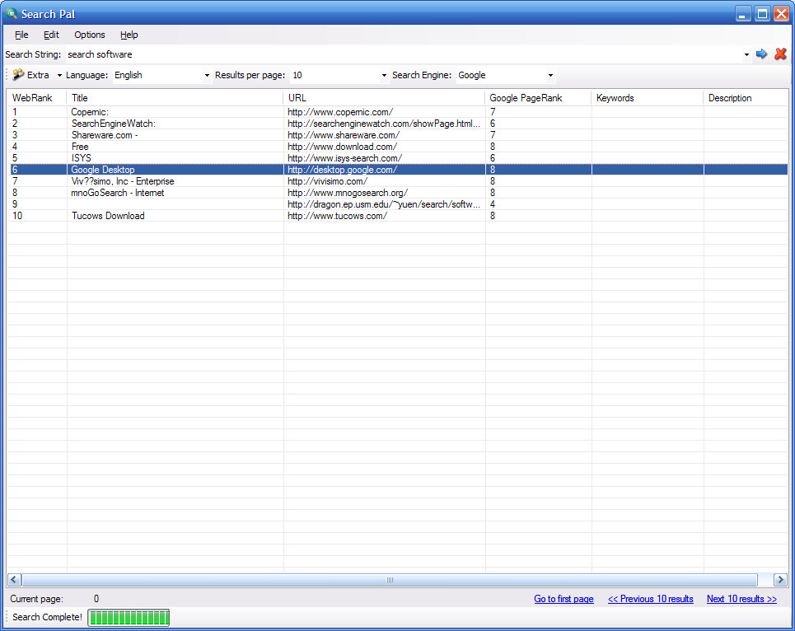Sort by the Google PageRank column header
Image resolution: width=795 pixels, height=631 pixels.
[x=538, y=98]
